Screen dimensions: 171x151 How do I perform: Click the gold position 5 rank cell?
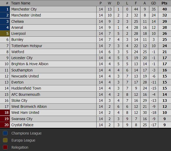5,34
